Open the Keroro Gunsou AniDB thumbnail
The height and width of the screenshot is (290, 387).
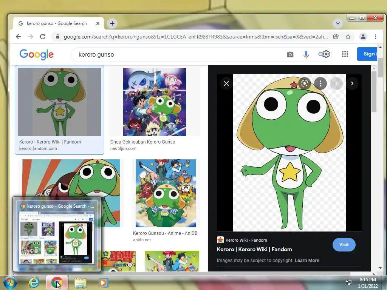(166, 193)
